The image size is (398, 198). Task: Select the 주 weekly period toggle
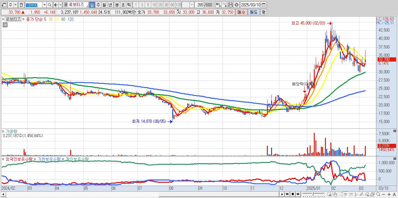coord(98,5)
